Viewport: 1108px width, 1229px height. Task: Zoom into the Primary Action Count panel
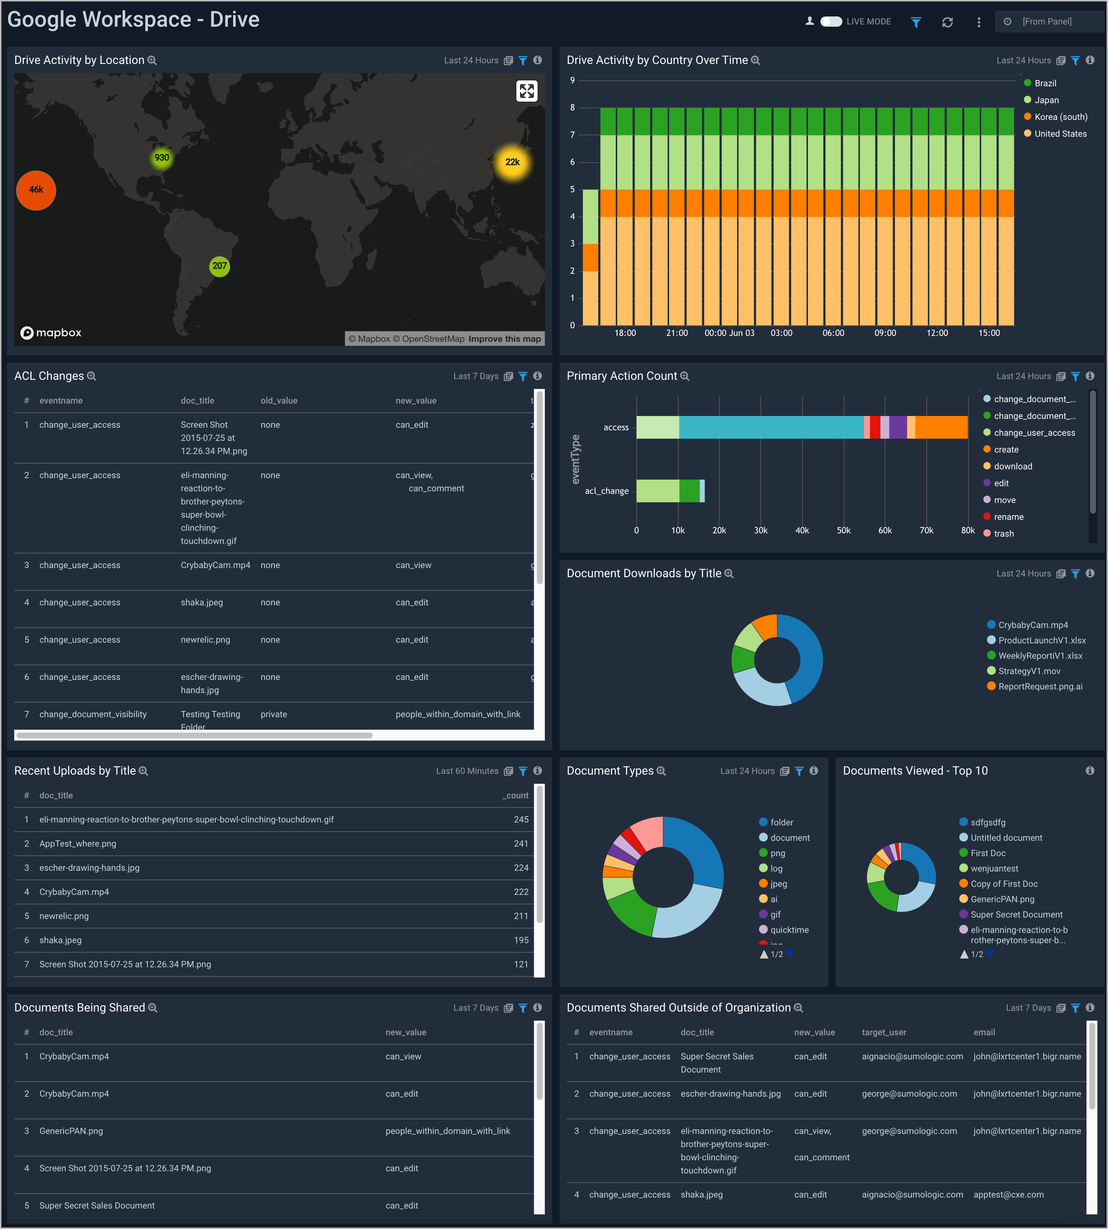coord(684,376)
